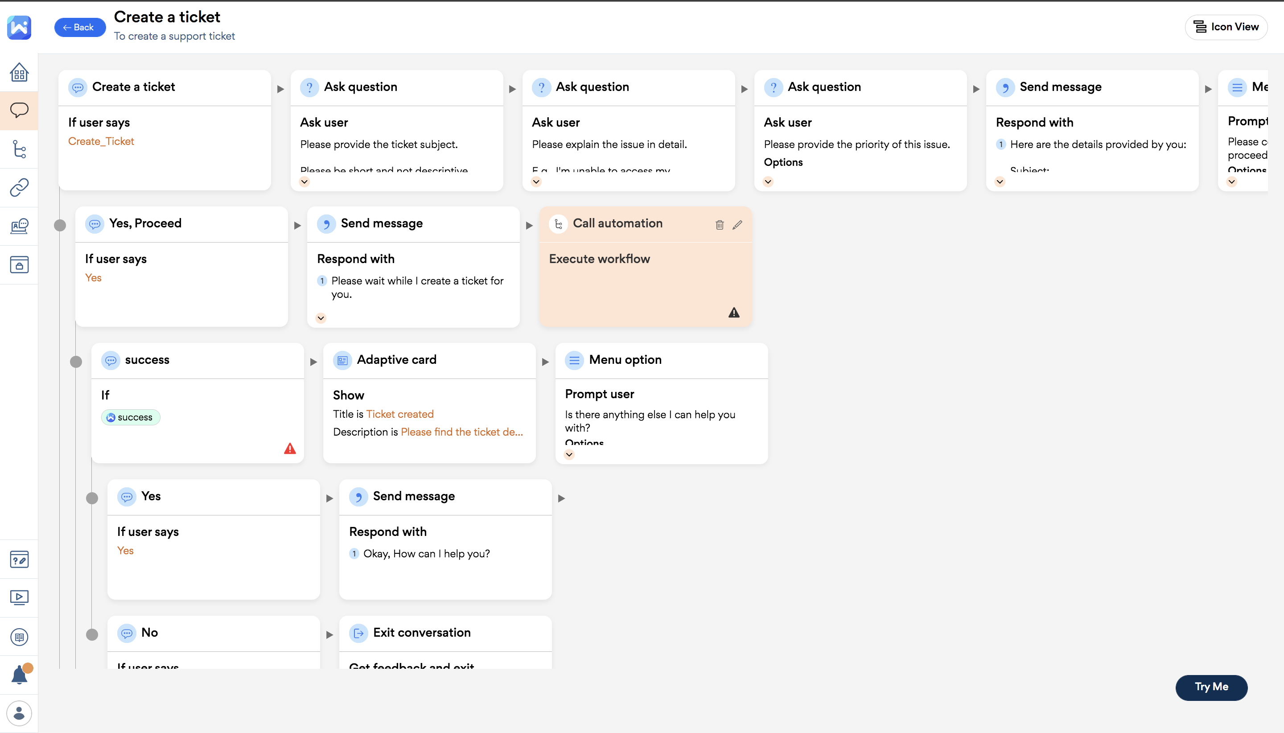Open the link integrations sidebar icon
Viewport: 1284px width, 733px height.
(19, 187)
